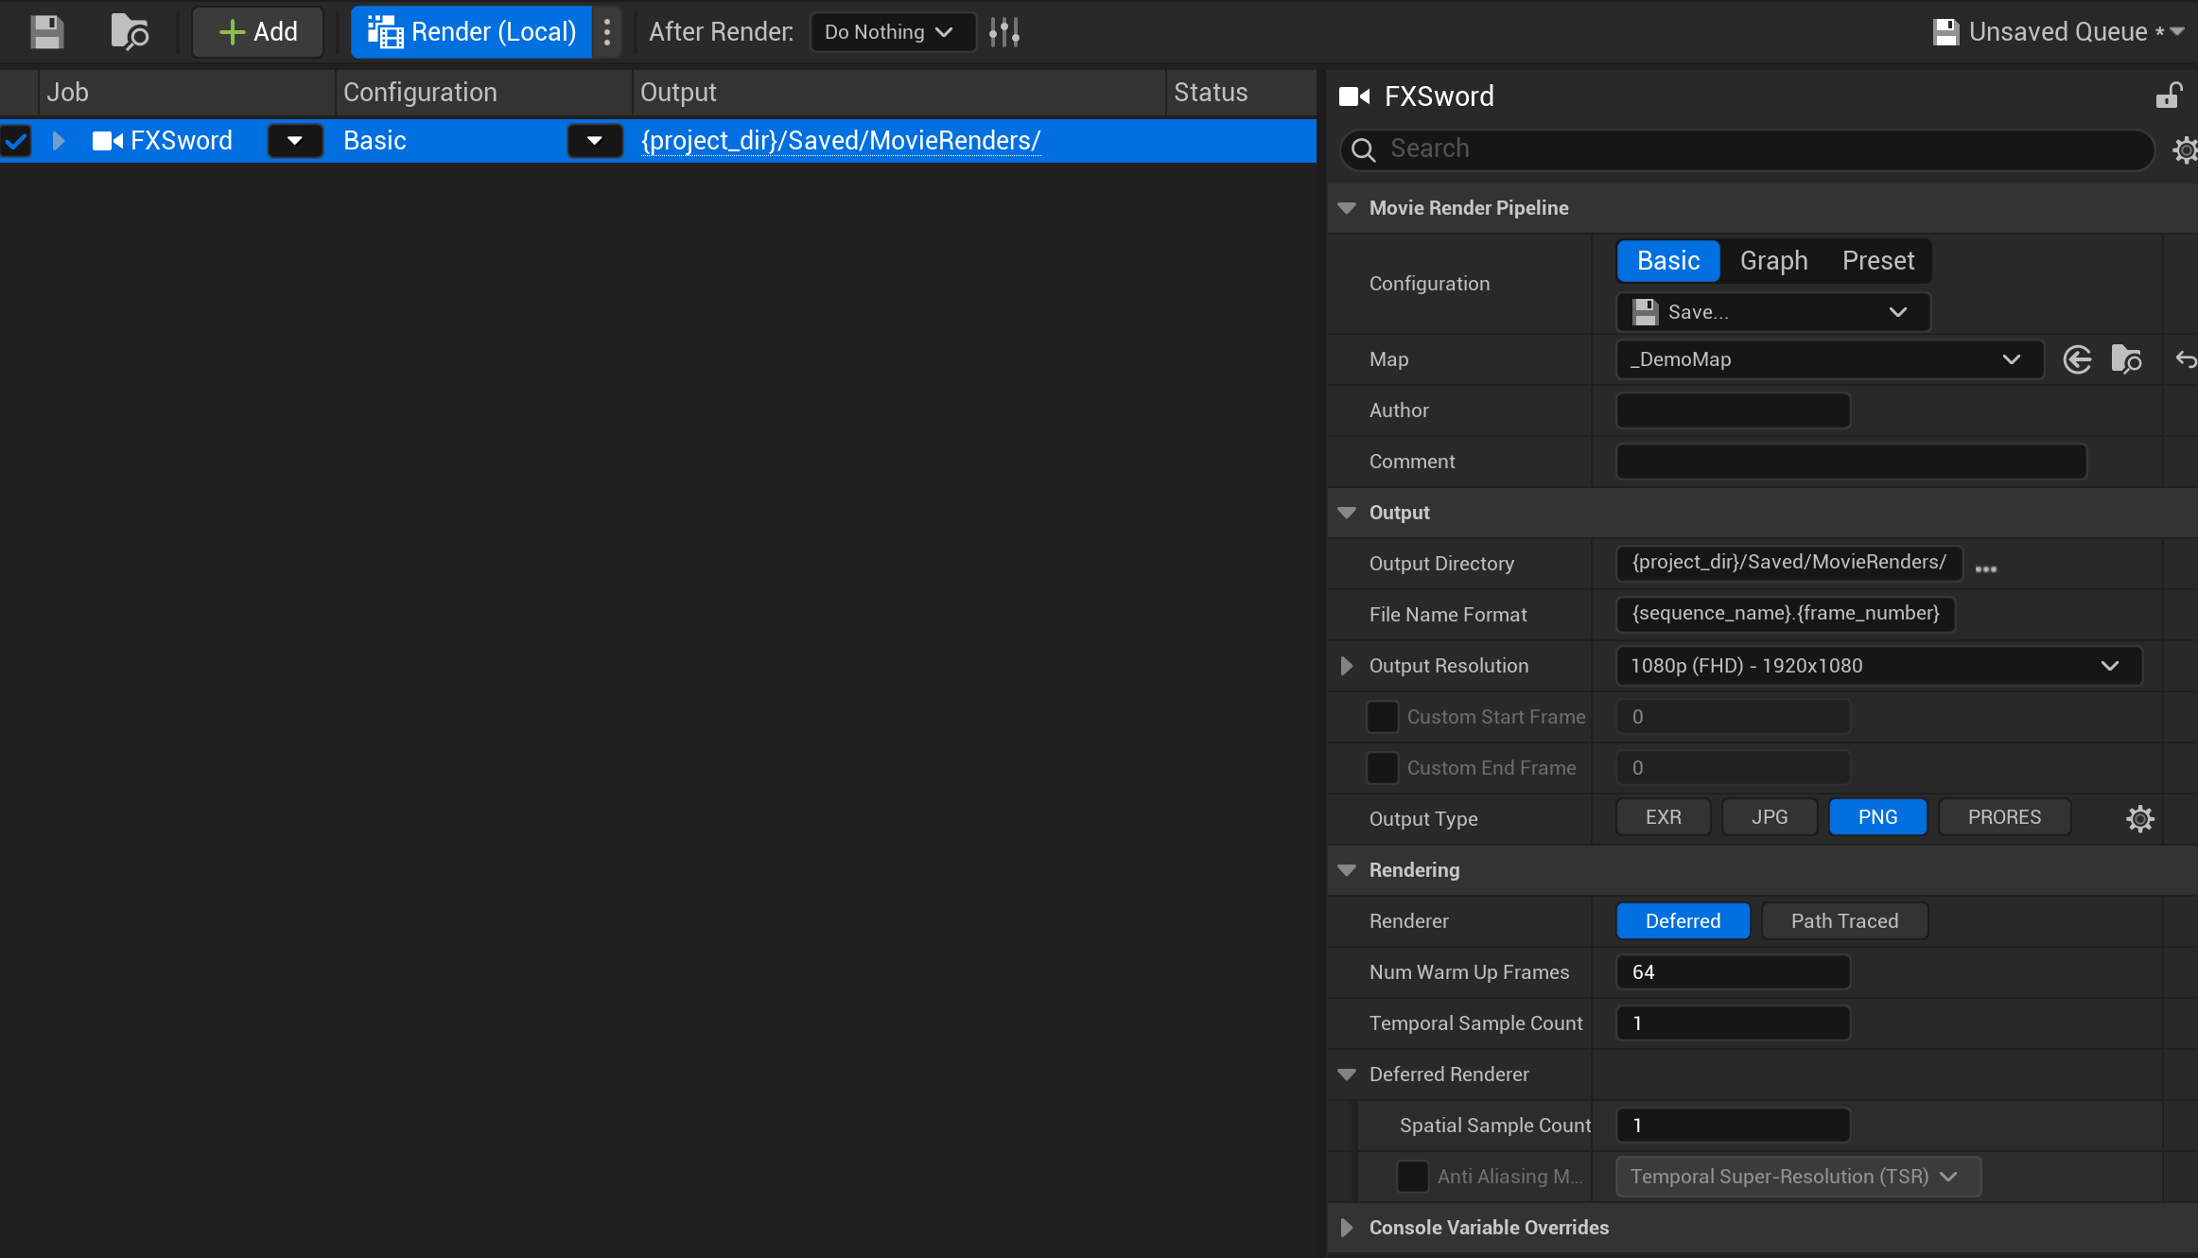Adjust the Temporal Sample Count value
Viewport: 2198px width, 1258px height.
[x=1734, y=1023]
